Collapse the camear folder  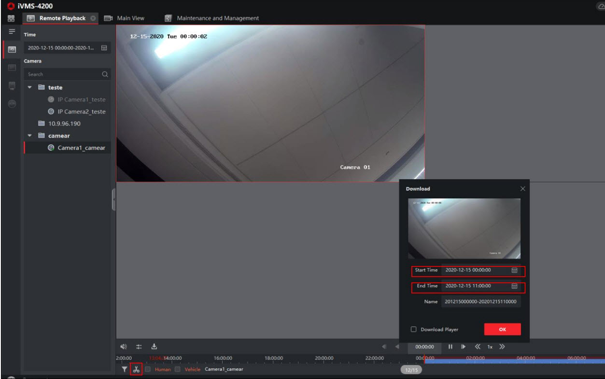tap(30, 136)
